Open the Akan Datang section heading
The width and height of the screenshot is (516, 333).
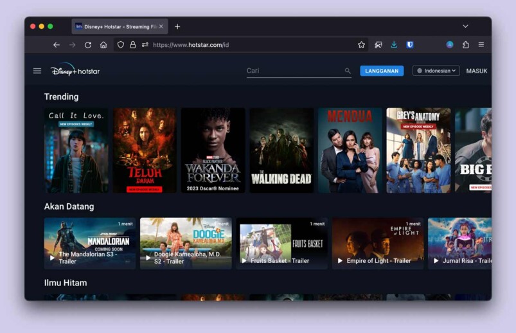click(x=69, y=206)
